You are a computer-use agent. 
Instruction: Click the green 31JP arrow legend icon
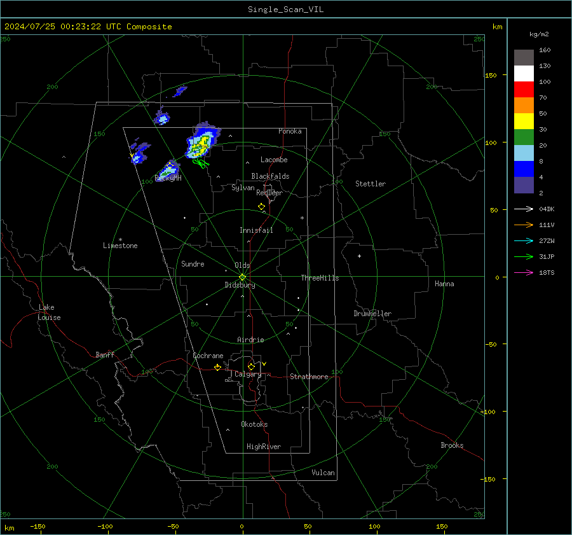[x=524, y=257]
